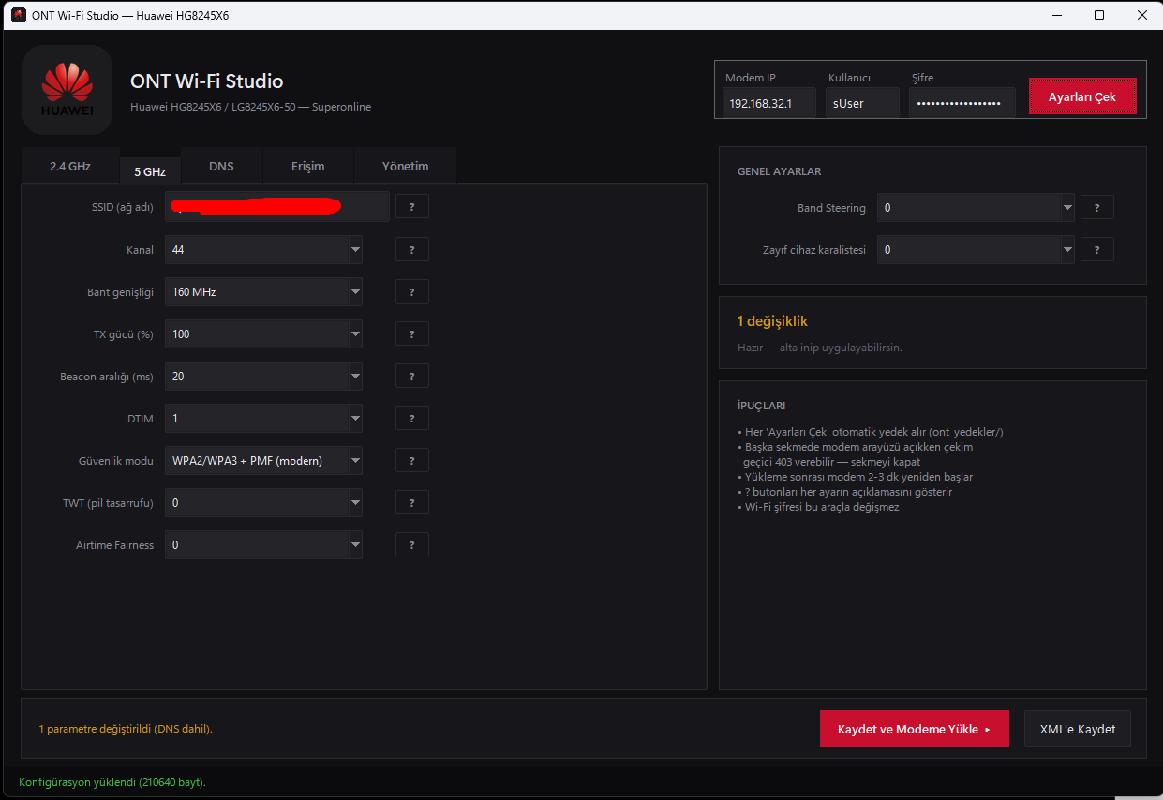Show help for TX gücü (%)
The height and width of the screenshot is (800, 1163).
tap(412, 333)
